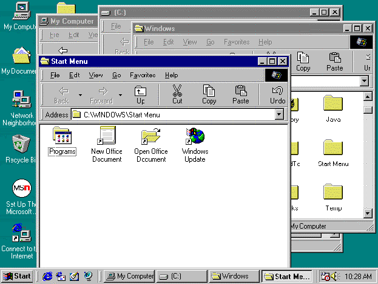Go up one folder level with Up button
378x284 pixels.
pos(140,94)
